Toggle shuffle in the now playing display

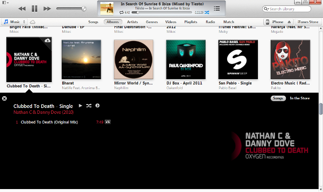pyautogui.click(x=207, y=13)
